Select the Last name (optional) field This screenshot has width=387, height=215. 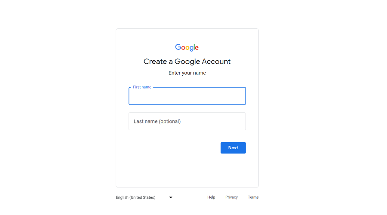187,121
